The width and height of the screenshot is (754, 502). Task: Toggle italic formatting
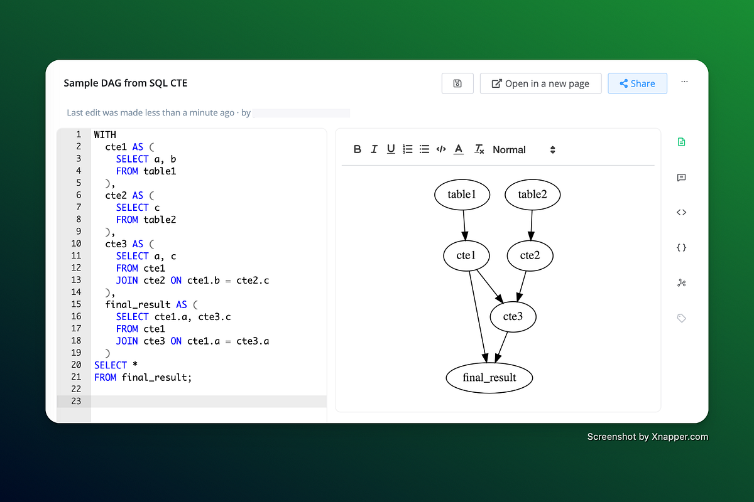(x=374, y=149)
